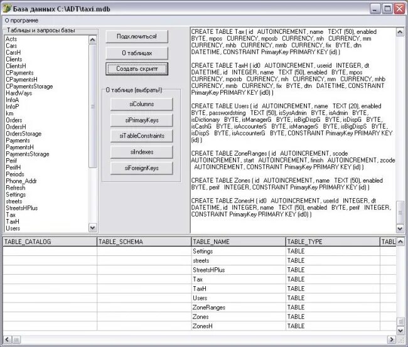Click grid vertical scroll up arrow
Image resolution: width=408 pixels, height=347 pixels.
click(x=400, y=242)
